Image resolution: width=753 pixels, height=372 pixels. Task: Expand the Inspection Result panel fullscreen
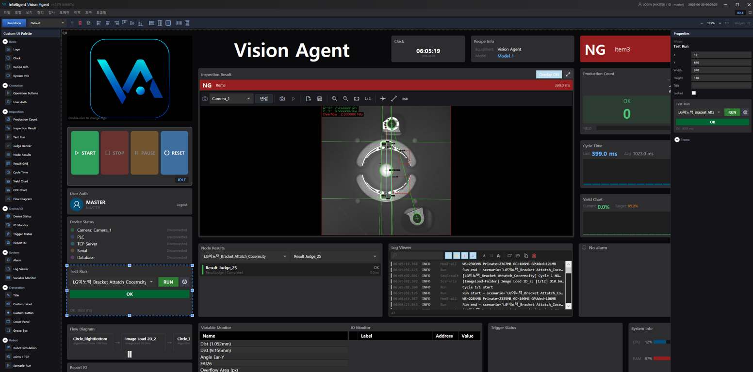pos(568,75)
